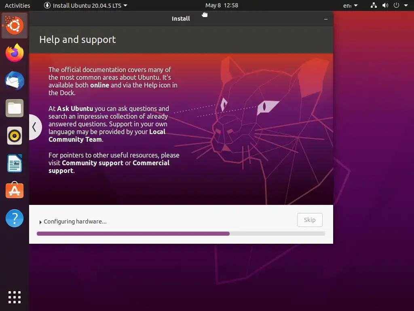Viewport: 414px width, 311px height.
Task: Open the Community support link
Action: pos(93,163)
